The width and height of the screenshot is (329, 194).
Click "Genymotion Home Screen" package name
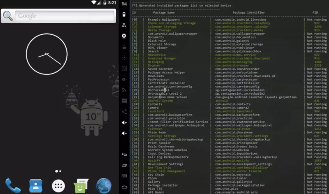(x=167, y=97)
